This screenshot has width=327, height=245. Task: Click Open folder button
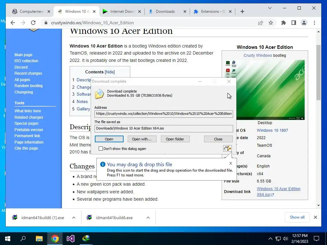click(175, 139)
